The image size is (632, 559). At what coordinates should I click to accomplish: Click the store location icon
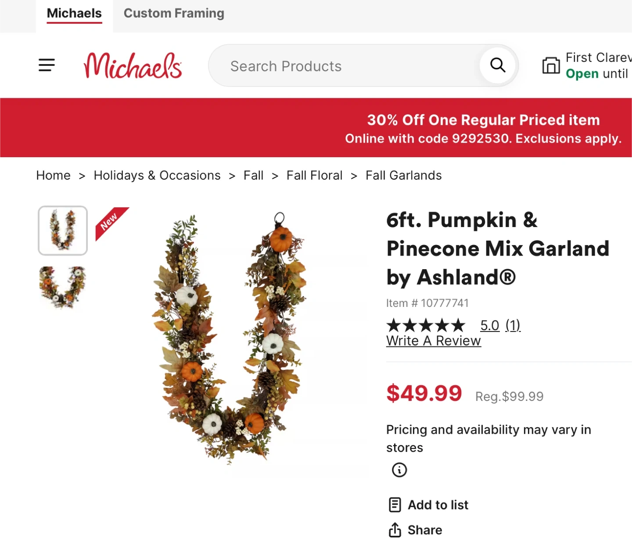(551, 65)
